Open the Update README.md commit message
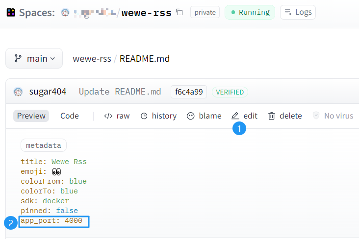Viewport: 359px width, 239px height. (120, 92)
